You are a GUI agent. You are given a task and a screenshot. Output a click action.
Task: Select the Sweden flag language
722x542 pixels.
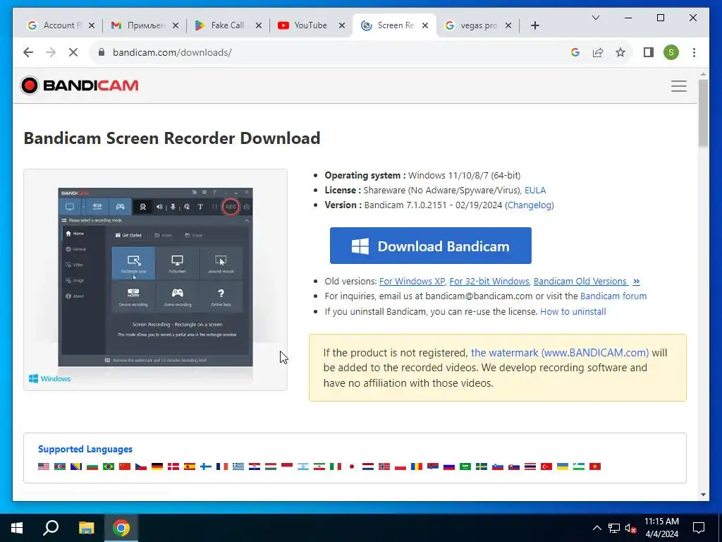click(482, 466)
